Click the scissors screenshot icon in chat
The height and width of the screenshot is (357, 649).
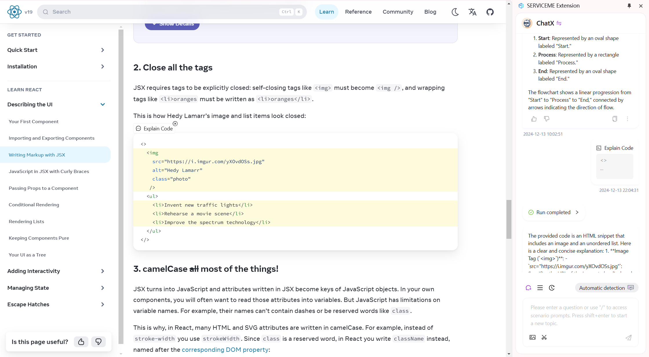tap(544, 337)
